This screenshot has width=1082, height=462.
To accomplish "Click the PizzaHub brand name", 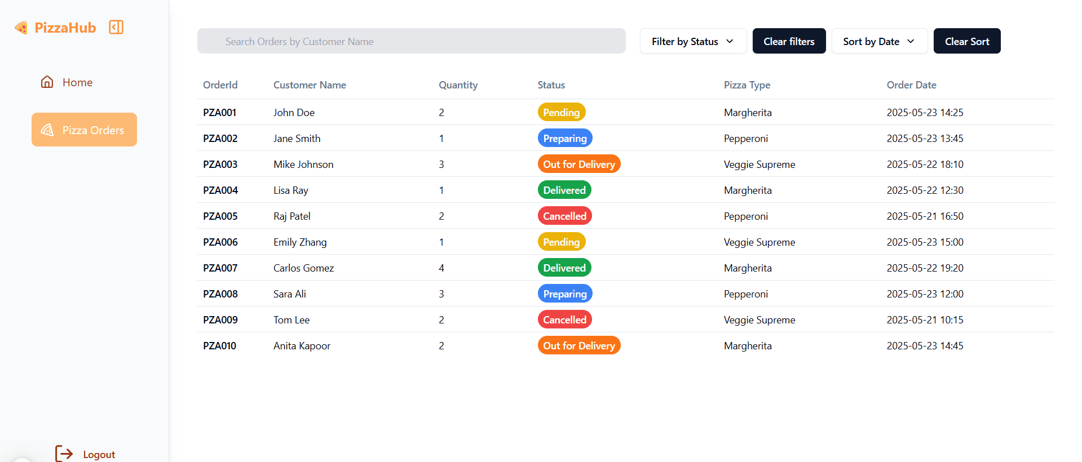I will [x=65, y=28].
